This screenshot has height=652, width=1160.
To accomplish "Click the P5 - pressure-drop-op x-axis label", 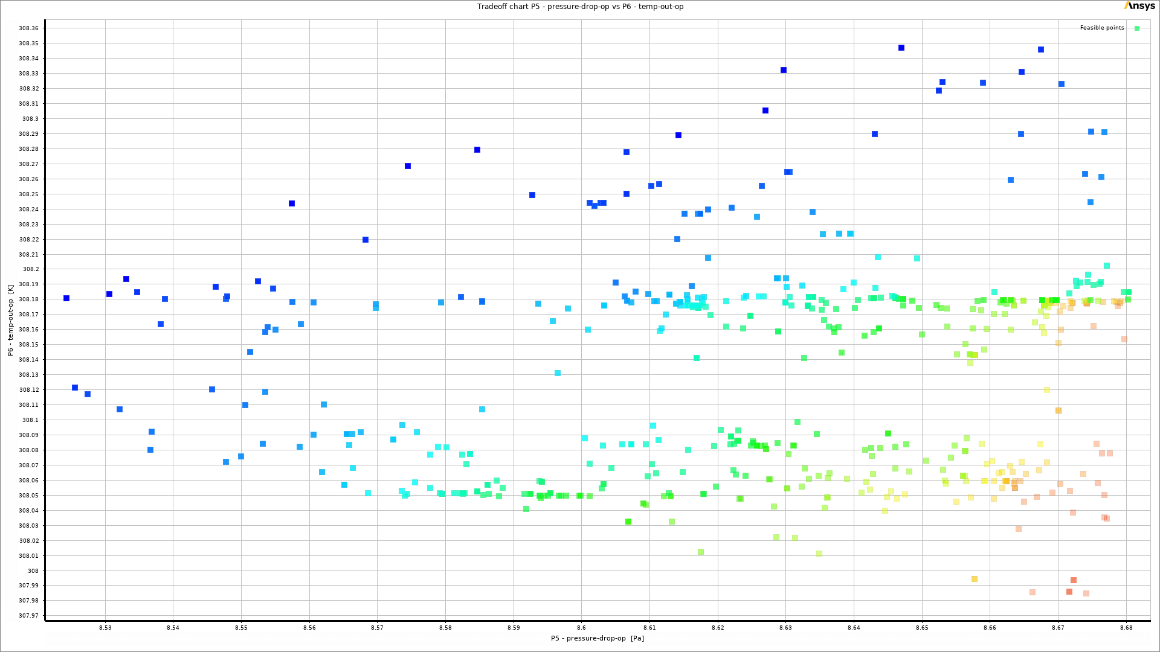I will [597, 638].
